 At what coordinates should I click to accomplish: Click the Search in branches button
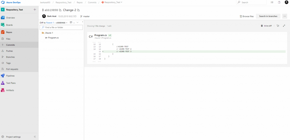[x=268, y=16]
